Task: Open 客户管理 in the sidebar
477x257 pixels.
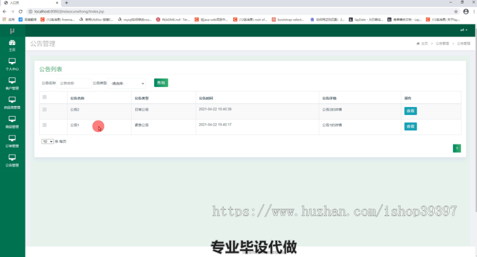Action: click(x=12, y=83)
